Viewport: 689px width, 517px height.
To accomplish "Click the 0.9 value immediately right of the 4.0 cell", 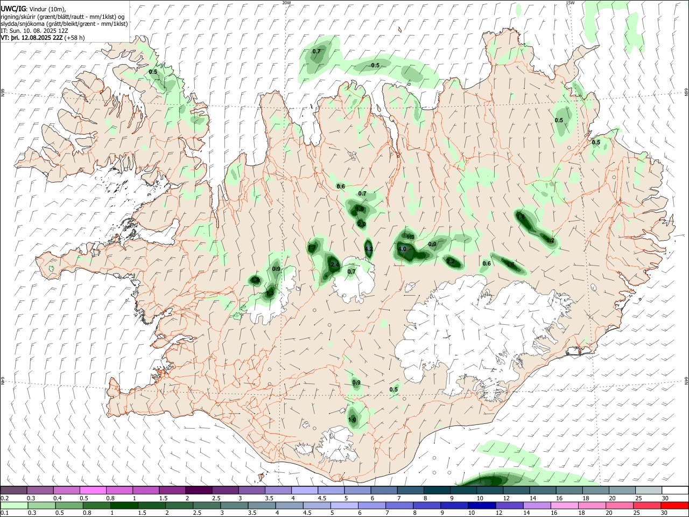I will point(432,244).
